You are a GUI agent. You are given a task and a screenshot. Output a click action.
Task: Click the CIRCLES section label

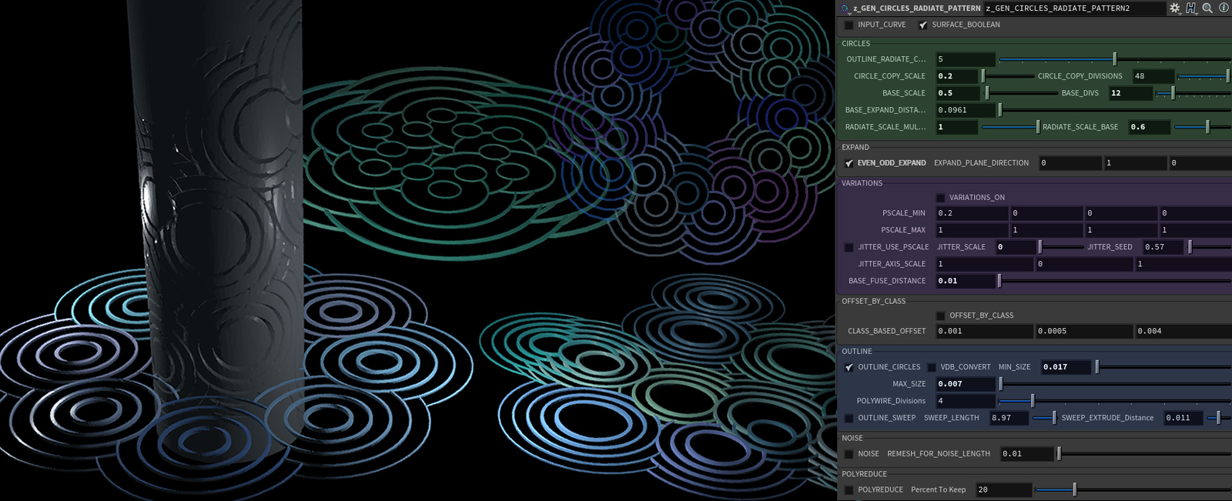coord(855,44)
